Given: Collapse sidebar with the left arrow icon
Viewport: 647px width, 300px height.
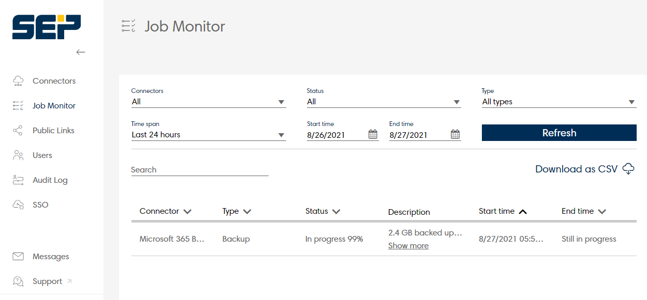Looking at the screenshot, I should [x=80, y=52].
